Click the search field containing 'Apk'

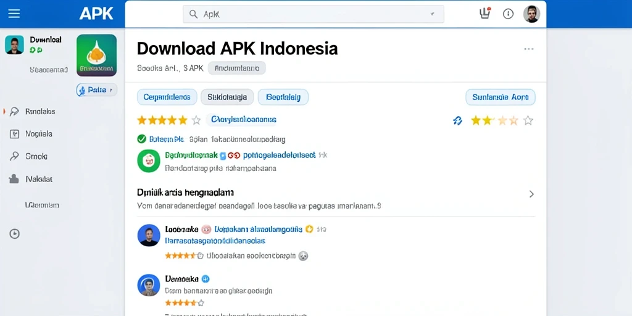[x=313, y=14]
